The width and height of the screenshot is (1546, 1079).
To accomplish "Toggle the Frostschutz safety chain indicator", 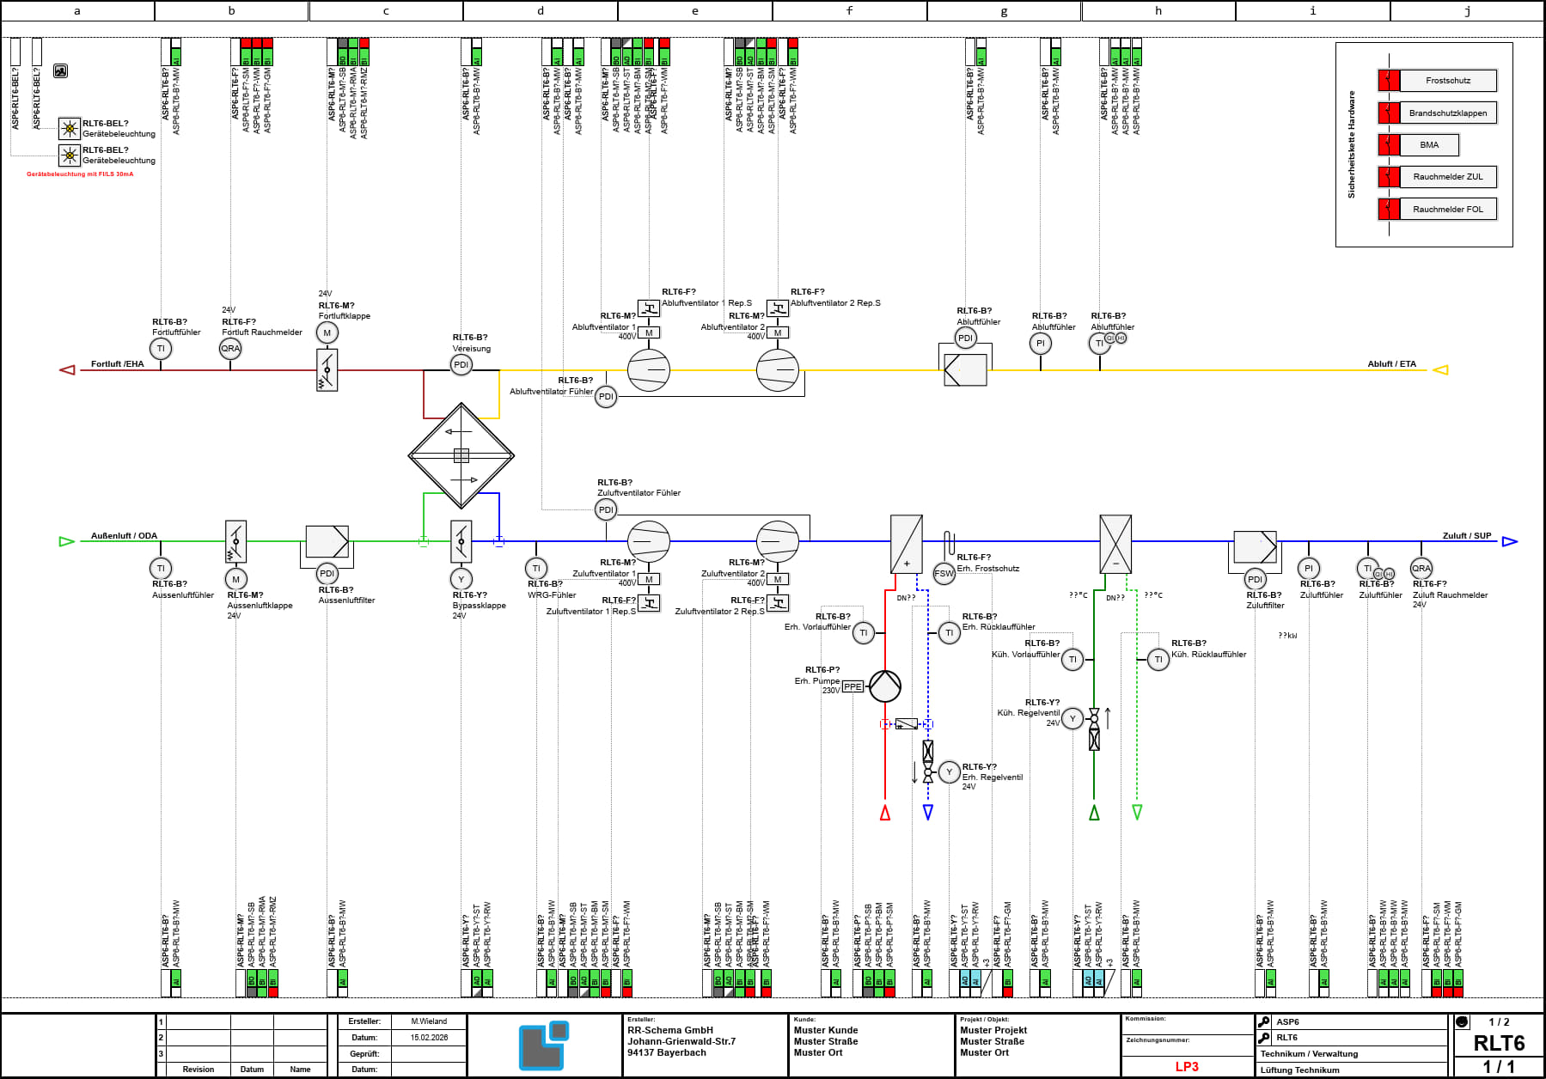I will click(x=1389, y=80).
